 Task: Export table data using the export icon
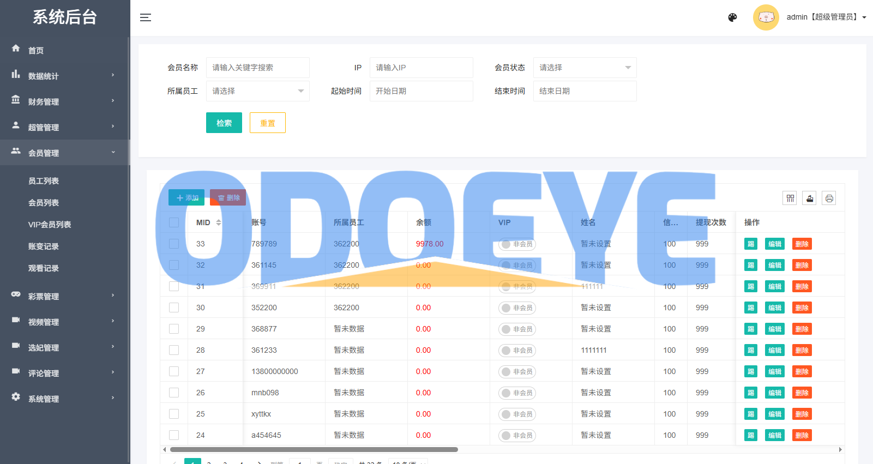coord(810,198)
